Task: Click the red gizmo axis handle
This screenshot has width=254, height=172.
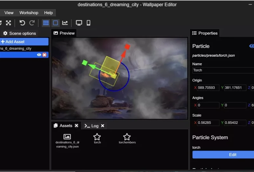Action: tap(127, 47)
